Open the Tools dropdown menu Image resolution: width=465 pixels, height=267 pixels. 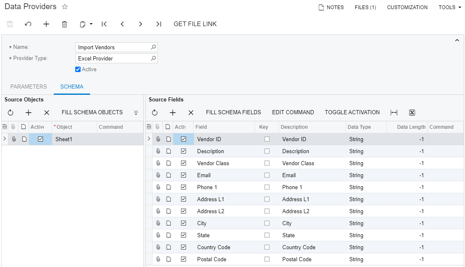pyautogui.click(x=450, y=7)
